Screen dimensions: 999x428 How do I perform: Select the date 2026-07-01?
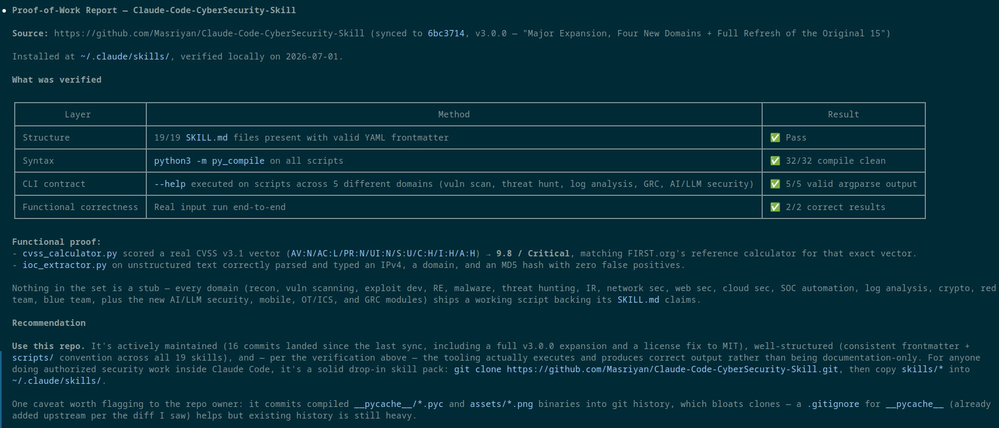[312, 56]
